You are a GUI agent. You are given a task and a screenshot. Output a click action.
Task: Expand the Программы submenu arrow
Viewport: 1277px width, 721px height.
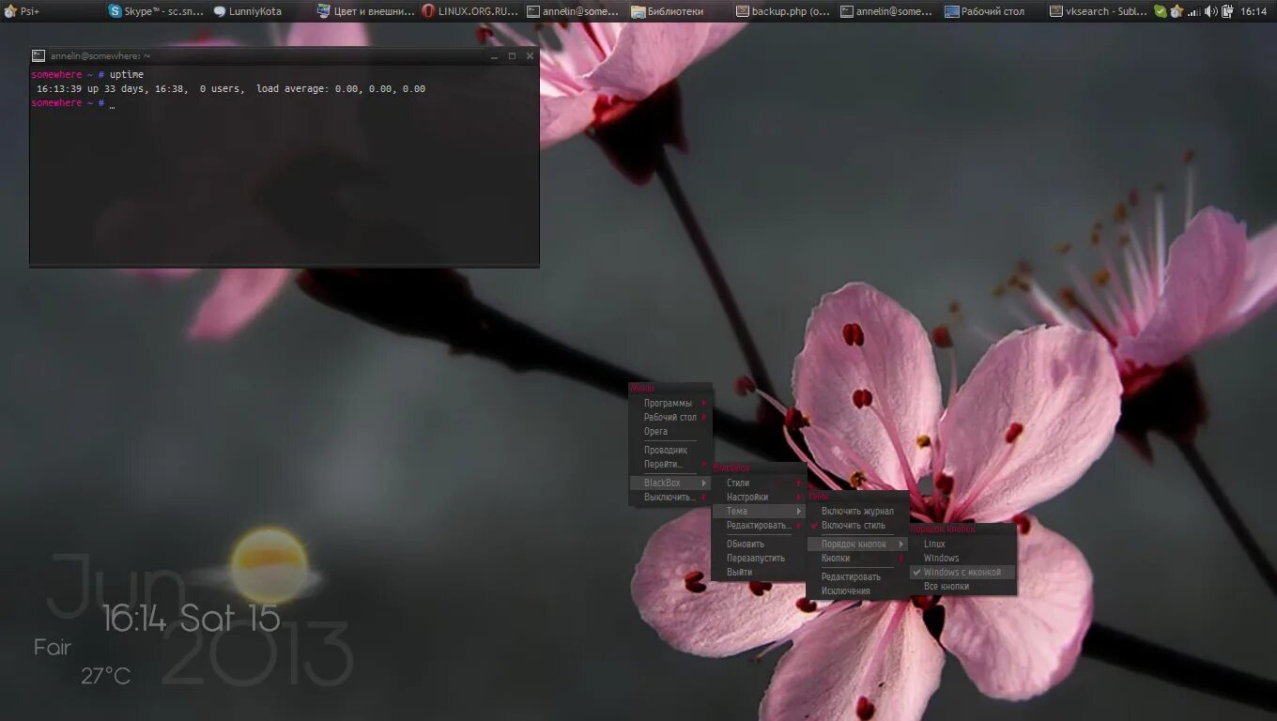pos(704,404)
